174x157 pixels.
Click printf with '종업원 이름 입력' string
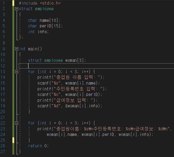[x=71, y=77]
